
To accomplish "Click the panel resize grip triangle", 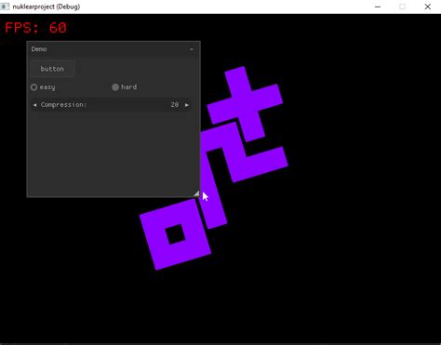I will coord(196,193).
